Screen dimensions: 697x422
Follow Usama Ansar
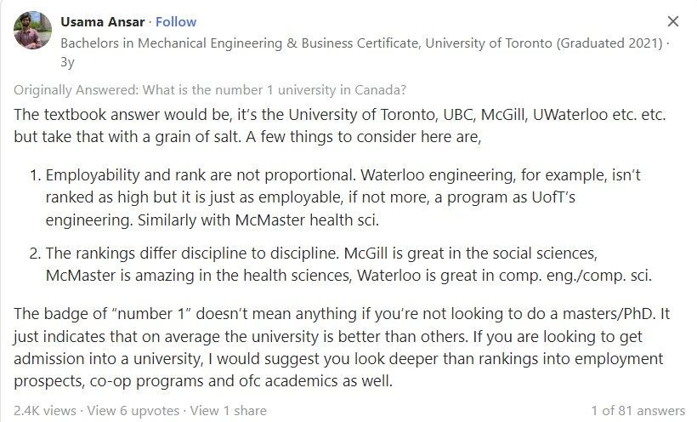click(176, 22)
